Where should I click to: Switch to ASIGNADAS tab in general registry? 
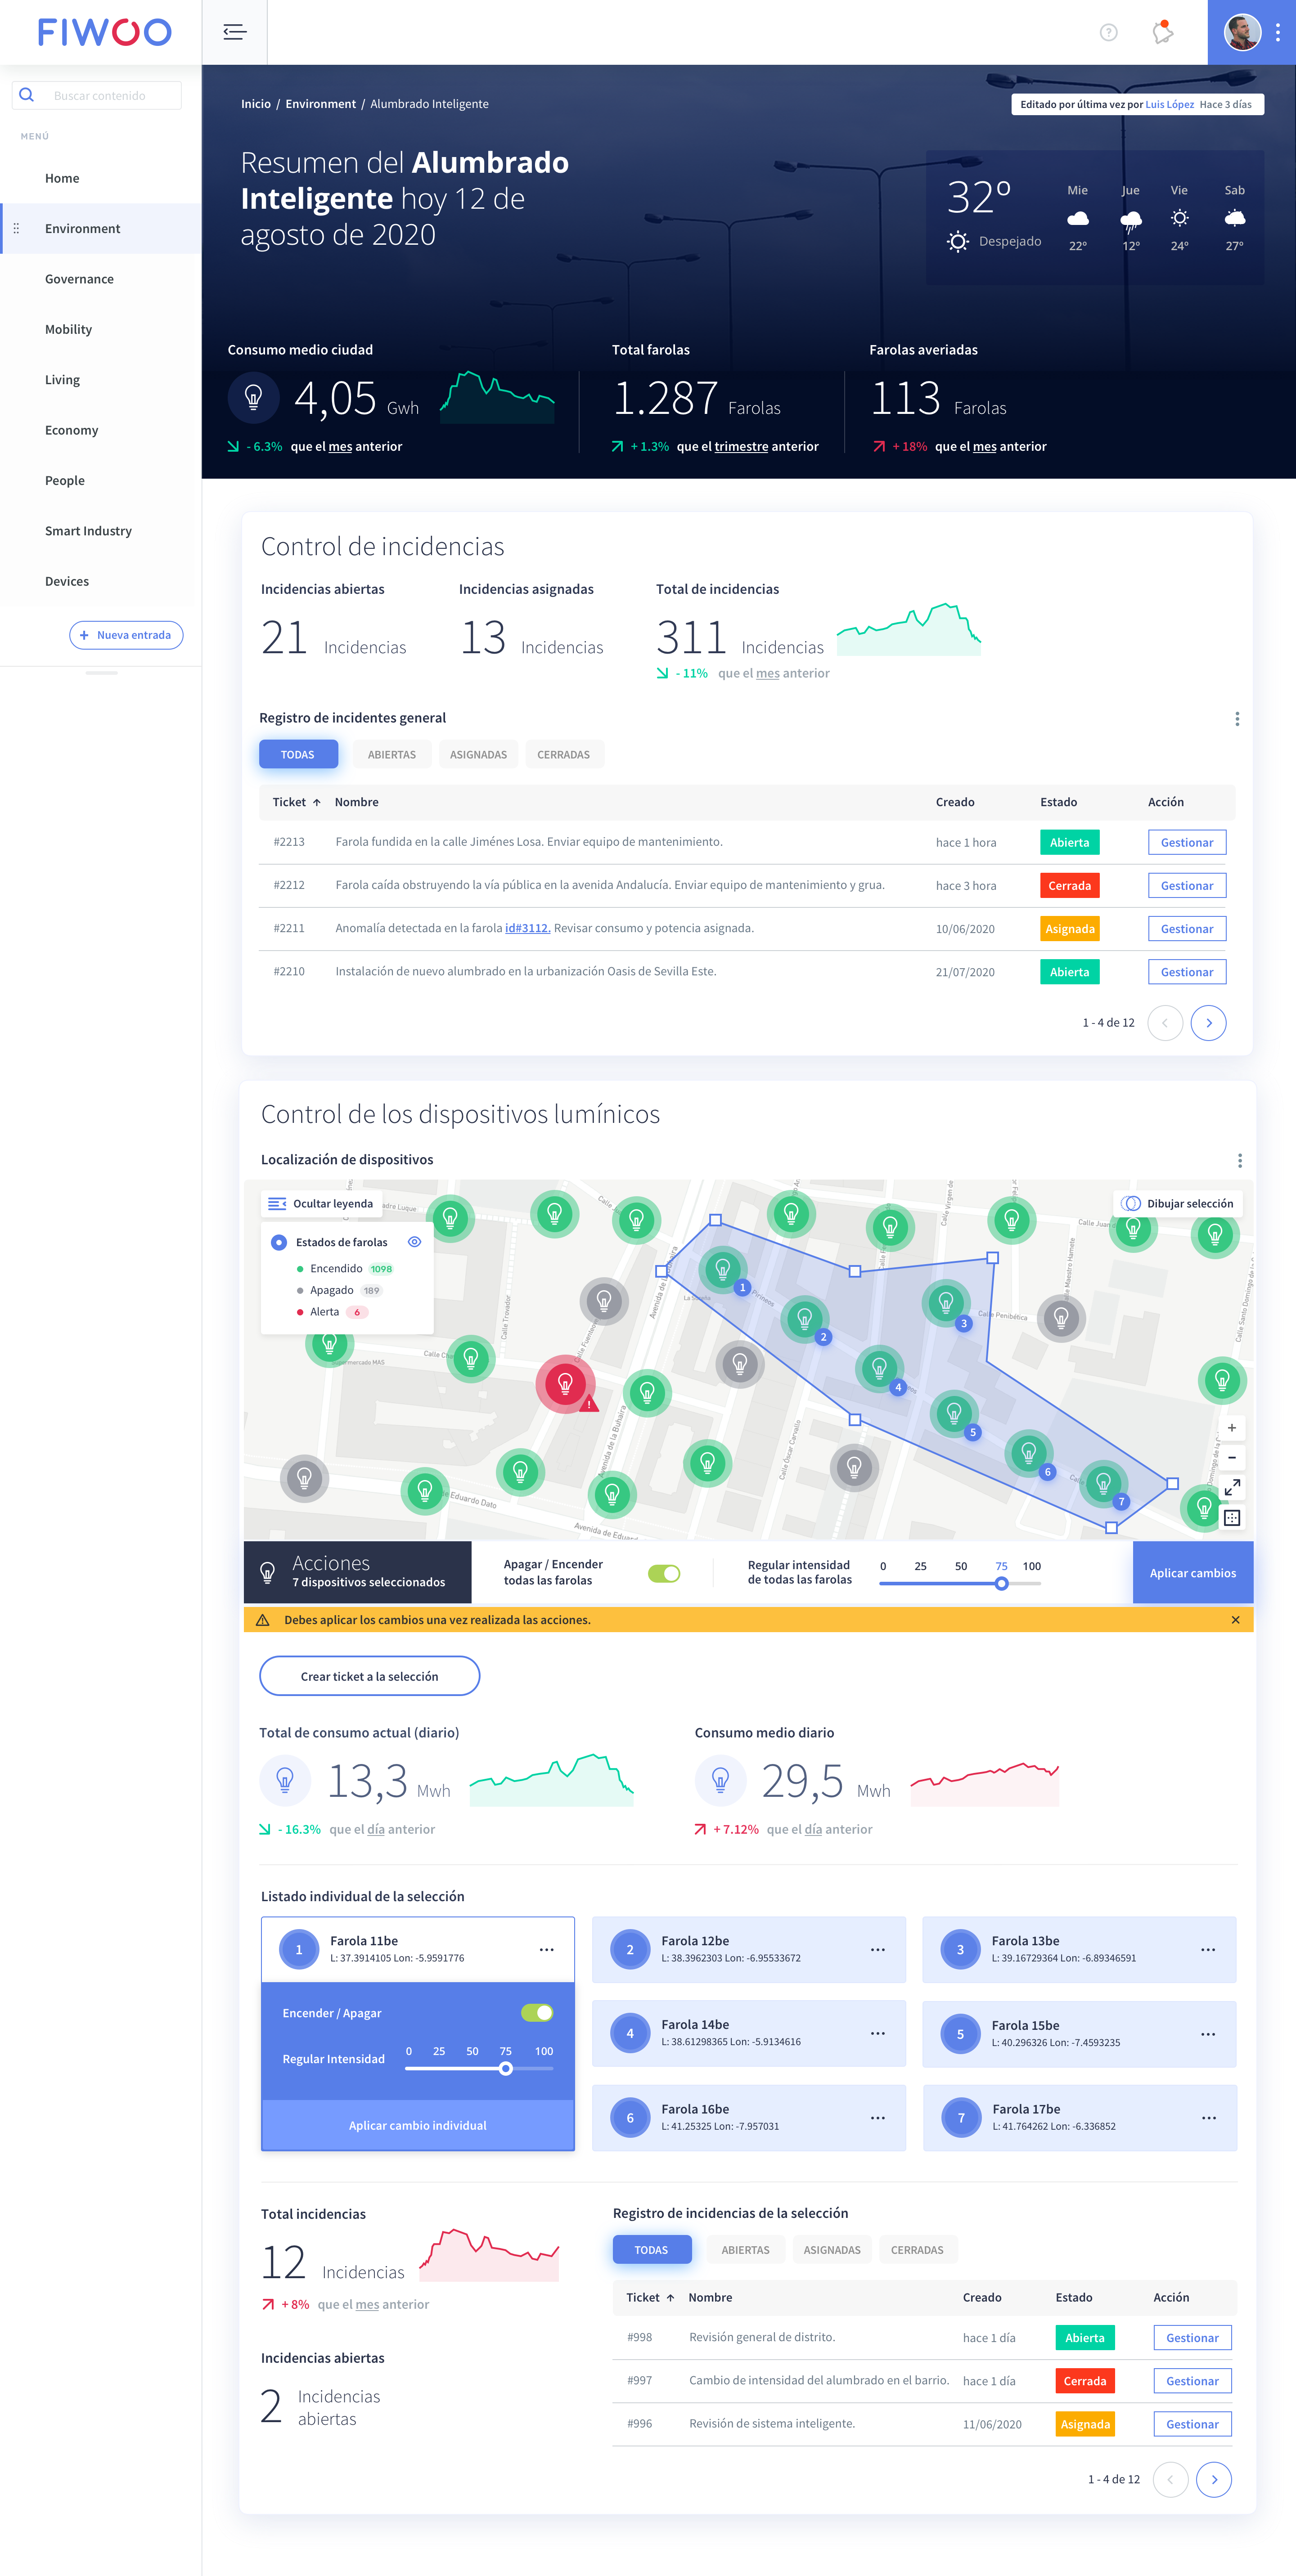pos(478,755)
